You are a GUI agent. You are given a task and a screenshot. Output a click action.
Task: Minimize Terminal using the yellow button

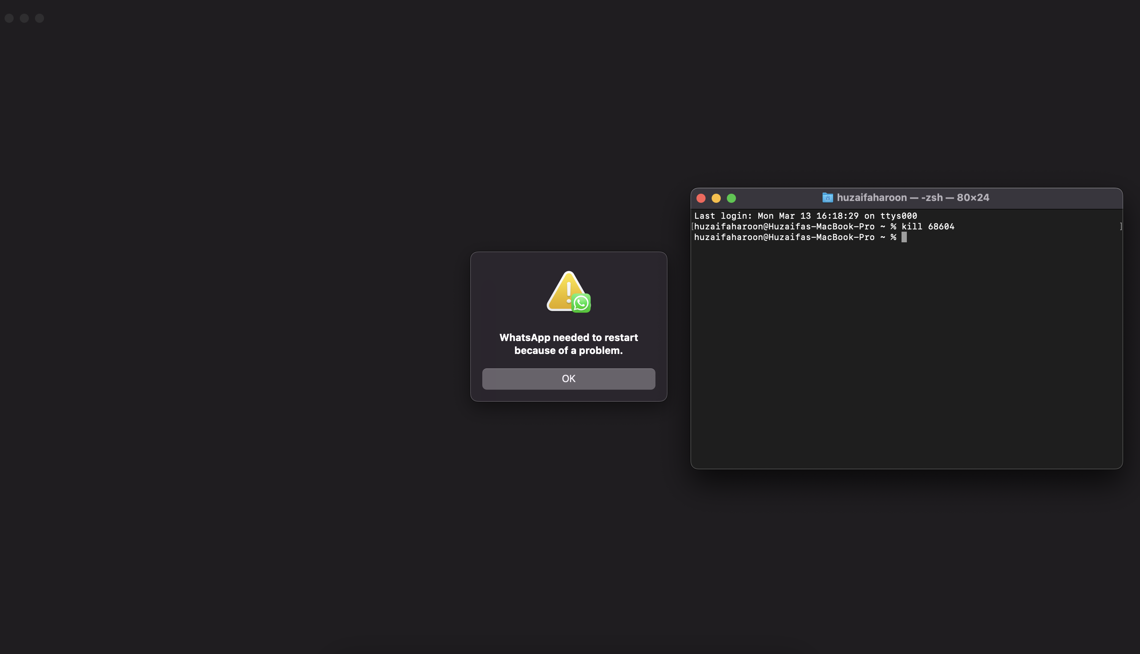[x=716, y=198]
